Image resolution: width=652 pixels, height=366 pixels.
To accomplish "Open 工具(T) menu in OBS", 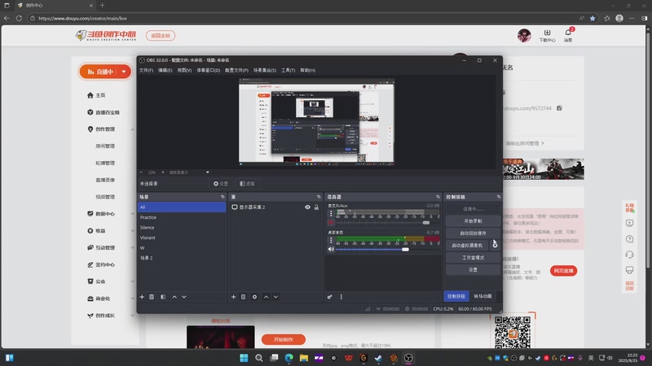I will tap(289, 70).
